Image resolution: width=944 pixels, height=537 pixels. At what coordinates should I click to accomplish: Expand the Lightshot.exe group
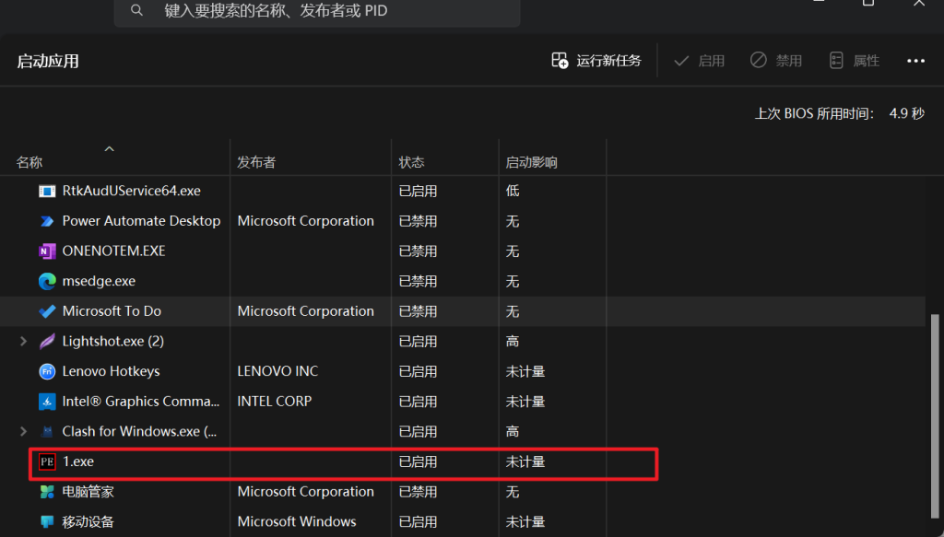[x=23, y=342]
